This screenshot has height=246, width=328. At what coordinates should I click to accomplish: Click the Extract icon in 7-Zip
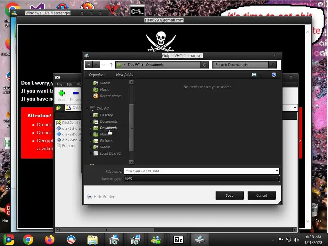75,95
